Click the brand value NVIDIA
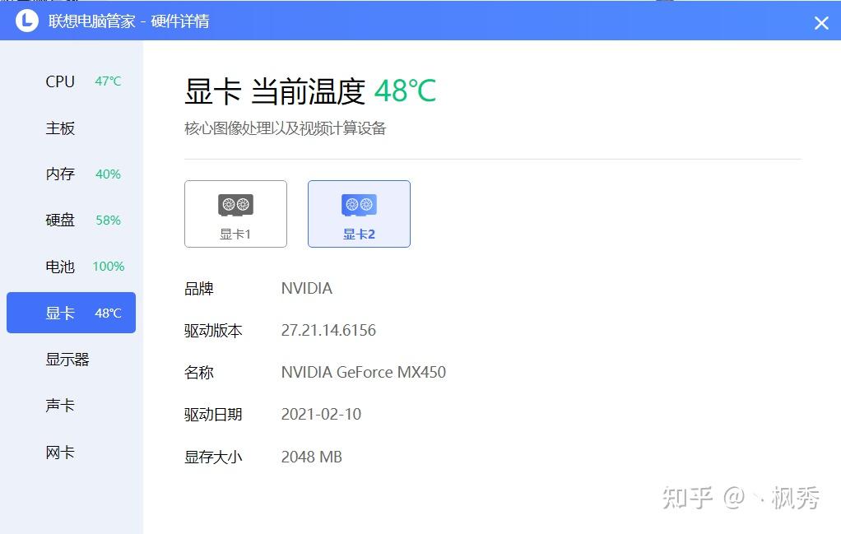 (307, 289)
